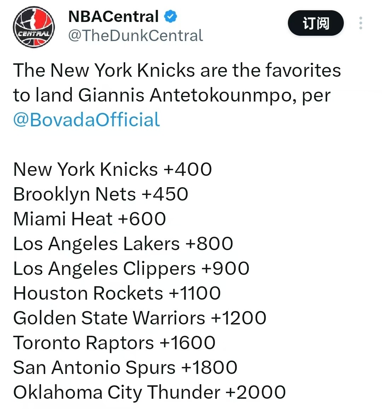
Task: Select the New York Knicks +400 line
Action: pyautogui.click(x=112, y=169)
